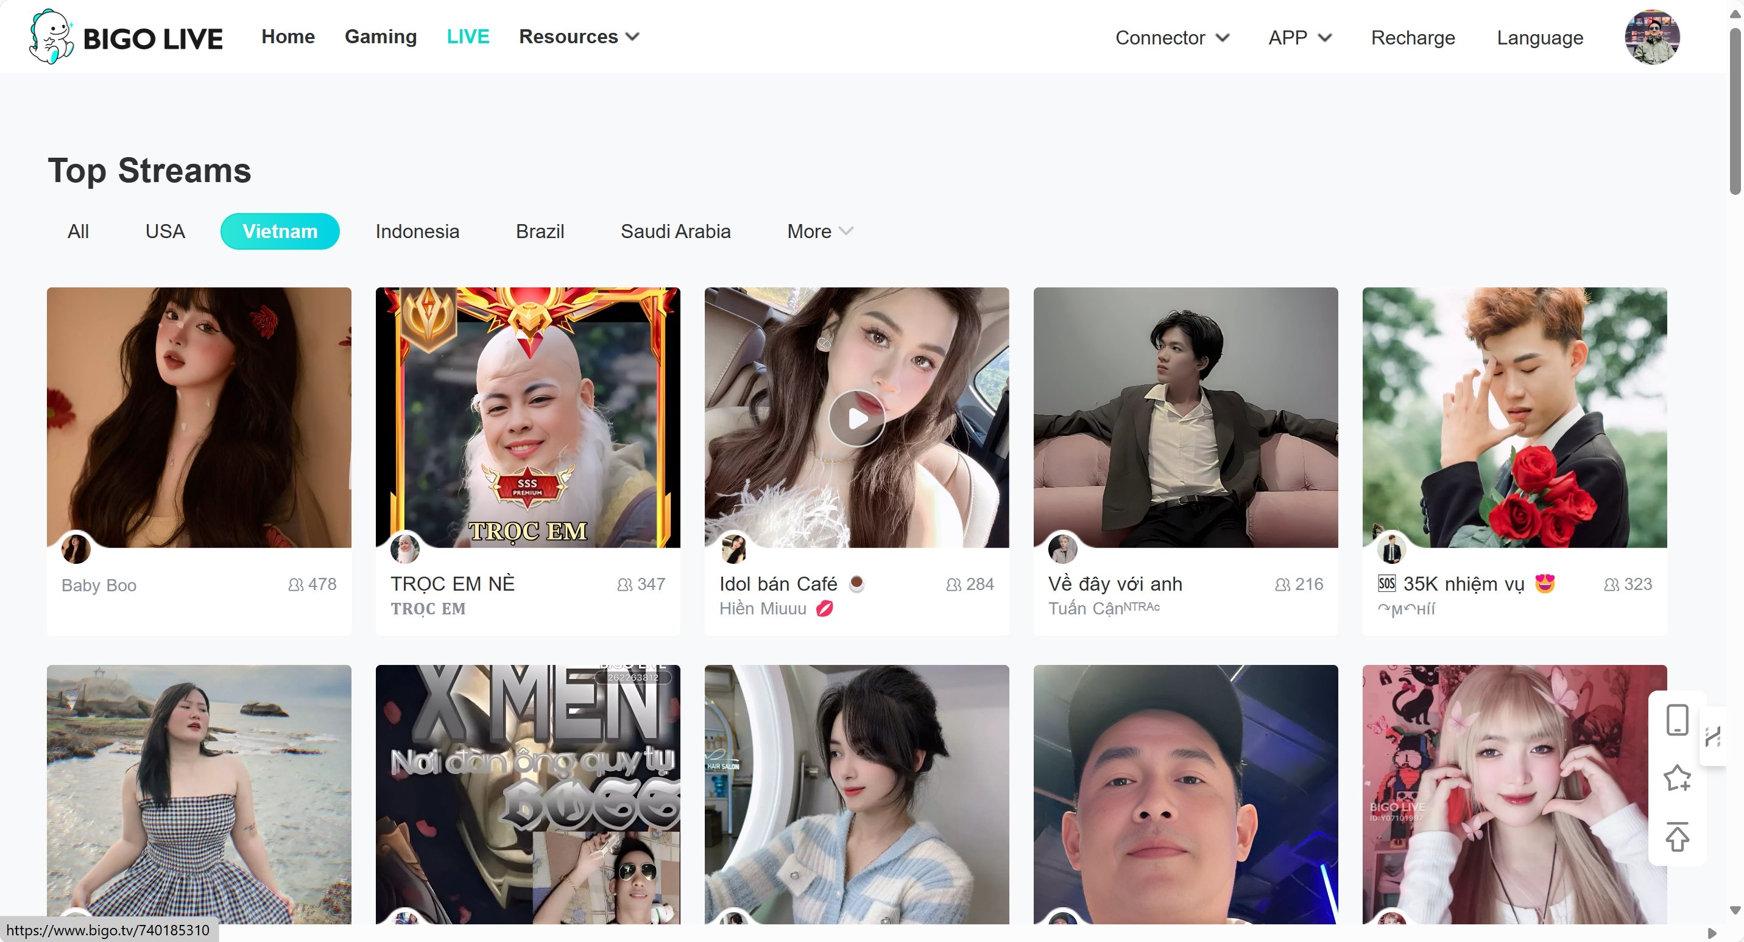The height and width of the screenshot is (942, 1744).
Task: Select the Vietnam tab
Action: (x=280, y=231)
